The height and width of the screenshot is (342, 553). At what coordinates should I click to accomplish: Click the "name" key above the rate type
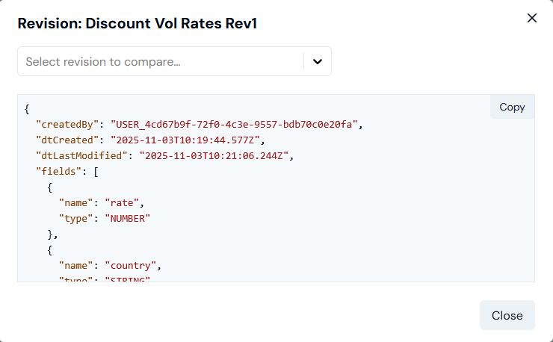coord(76,202)
